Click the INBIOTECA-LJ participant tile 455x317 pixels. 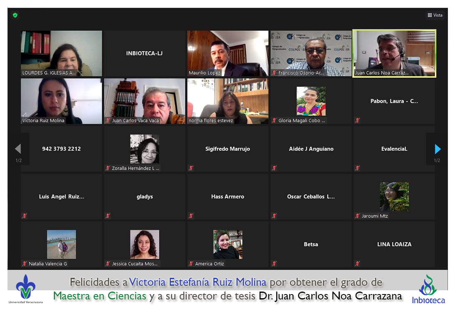[x=144, y=53]
